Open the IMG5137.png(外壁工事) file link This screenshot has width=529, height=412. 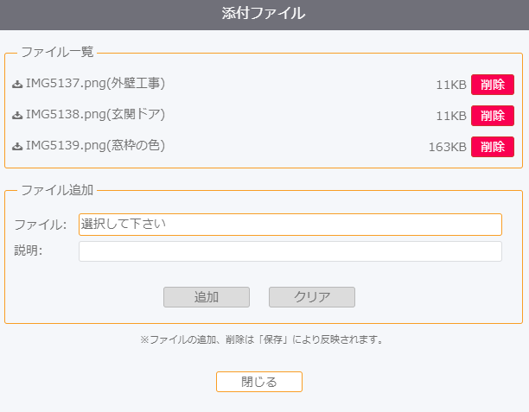(95, 83)
